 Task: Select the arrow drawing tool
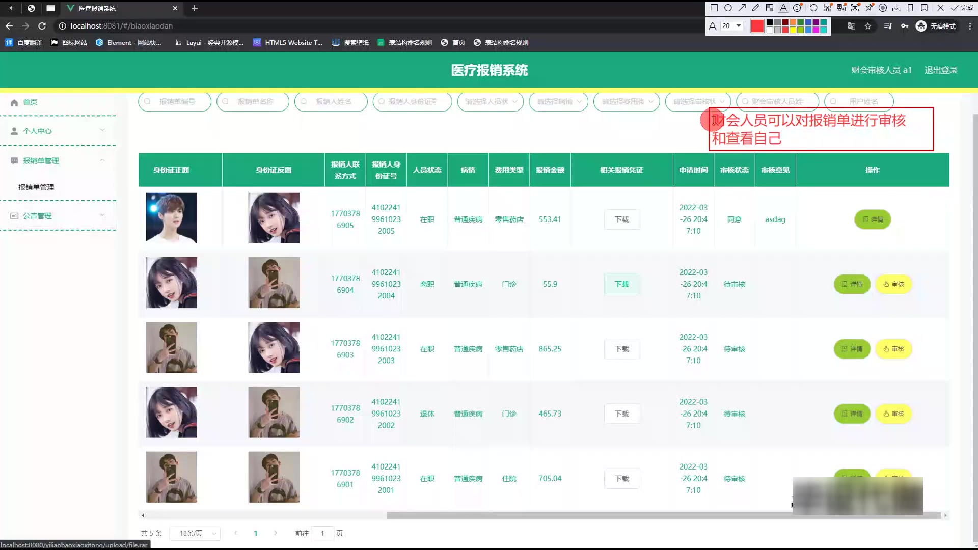742,8
